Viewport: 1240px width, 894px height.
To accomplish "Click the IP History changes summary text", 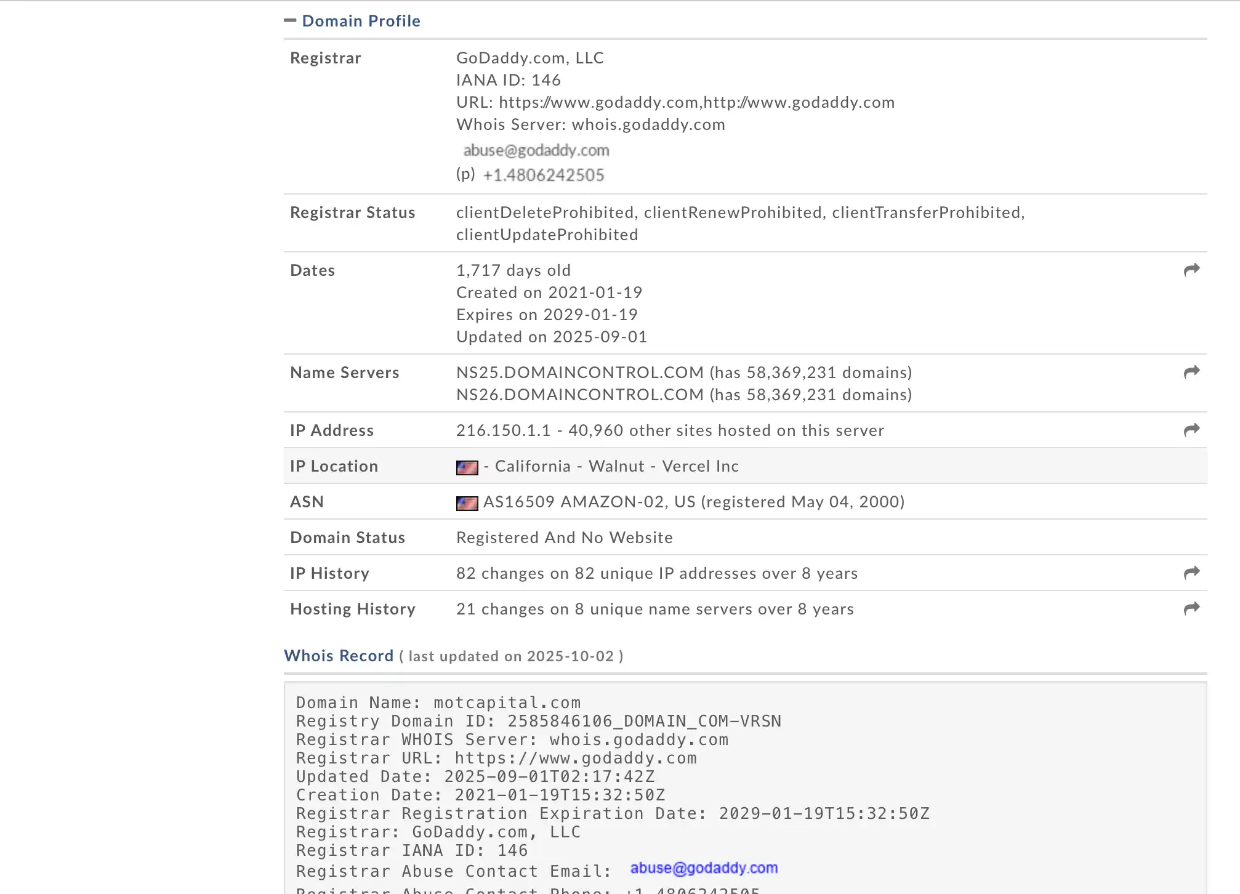I will (x=656, y=573).
